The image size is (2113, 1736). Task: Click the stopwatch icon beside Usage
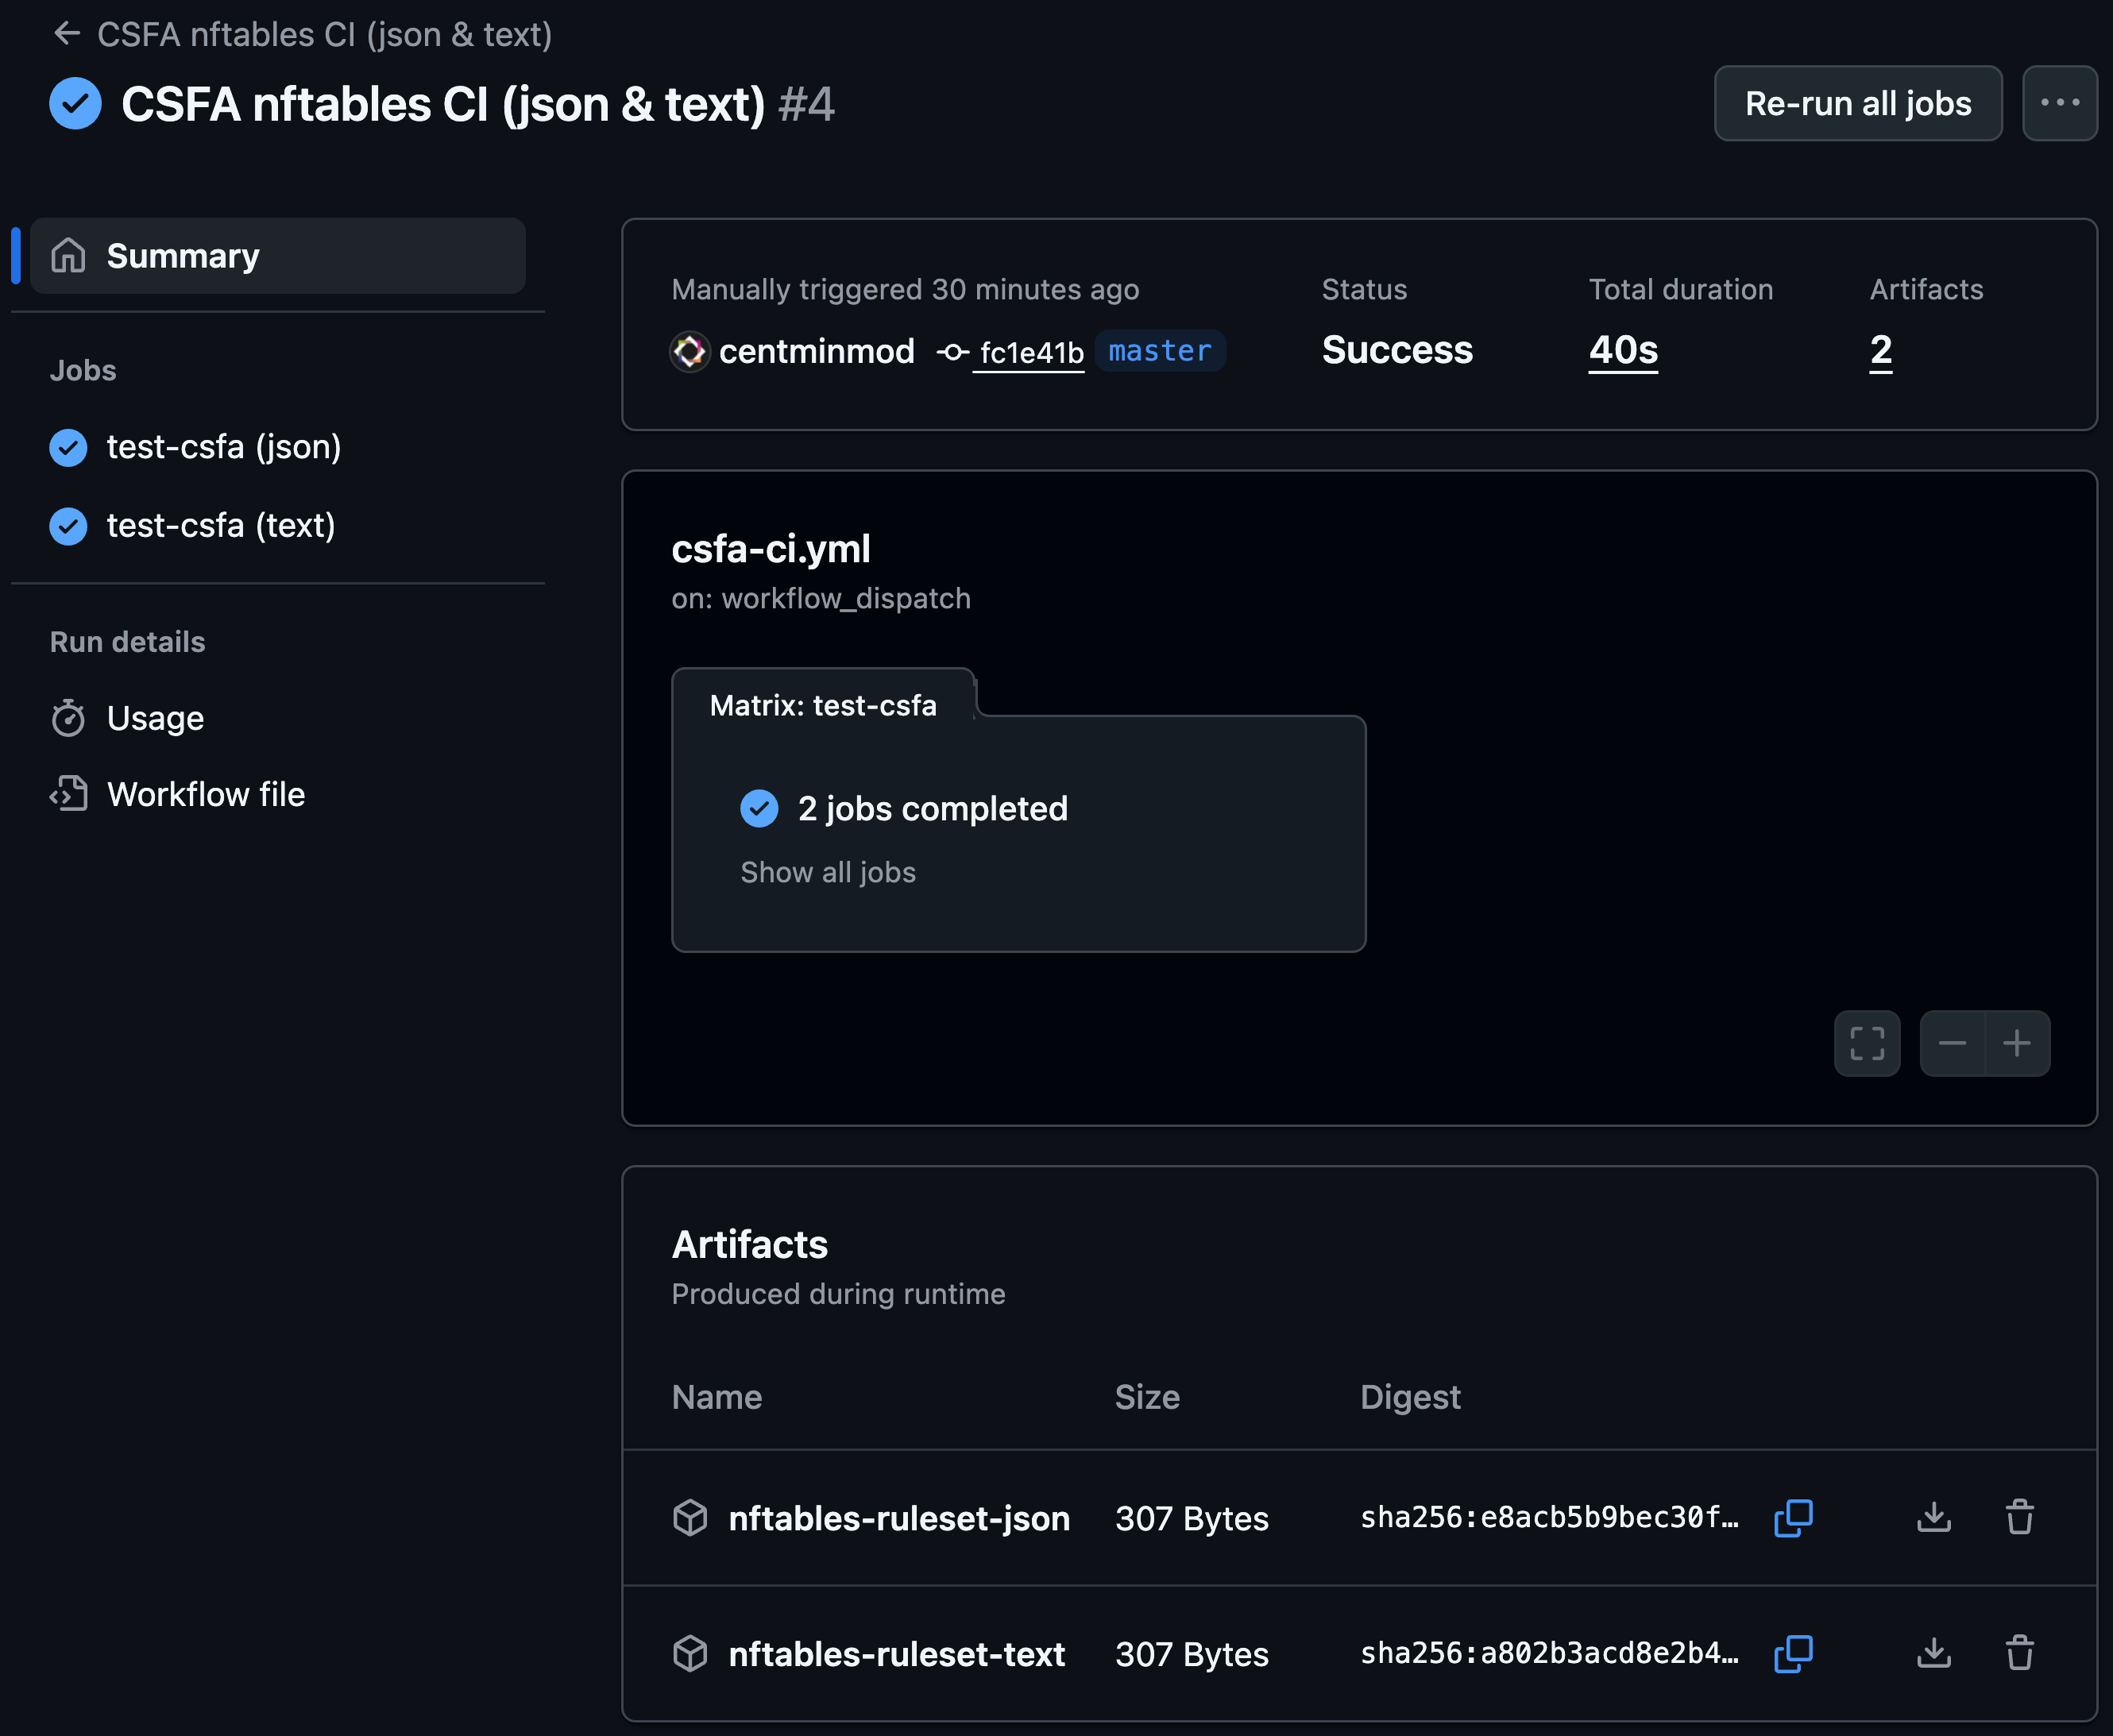[68, 718]
